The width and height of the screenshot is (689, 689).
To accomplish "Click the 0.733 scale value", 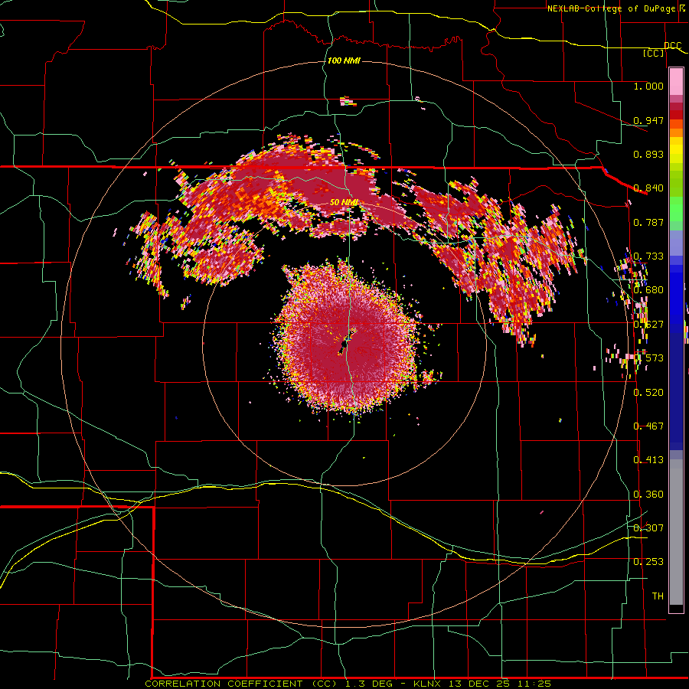I will [x=648, y=256].
